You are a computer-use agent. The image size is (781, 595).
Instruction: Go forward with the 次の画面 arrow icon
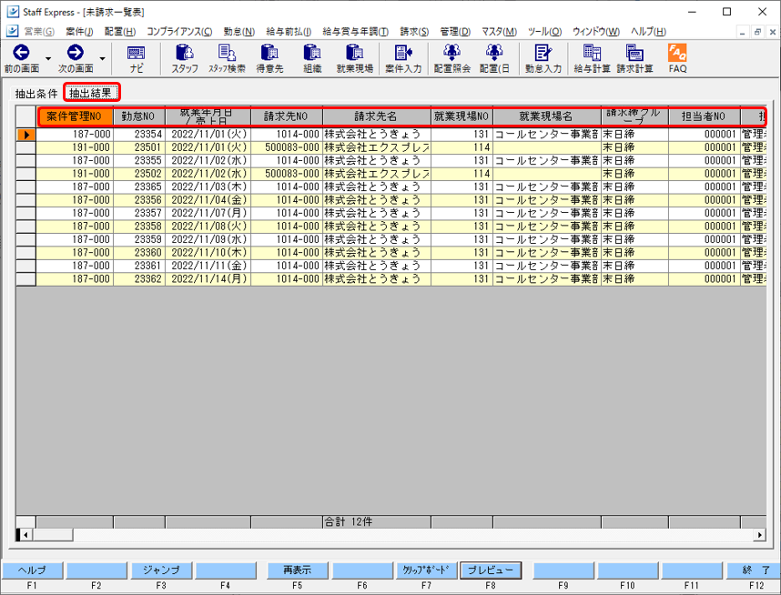pyautogui.click(x=76, y=53)
